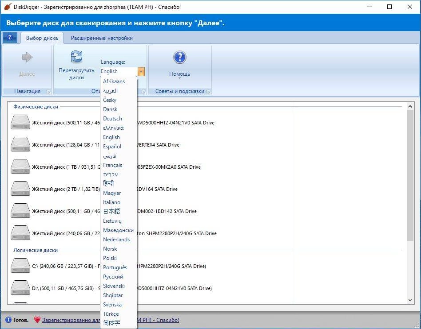Open the Опции group launcher arrow
Image resolution: width=421 pixels, height=329 pixels.
pos(143,92)
